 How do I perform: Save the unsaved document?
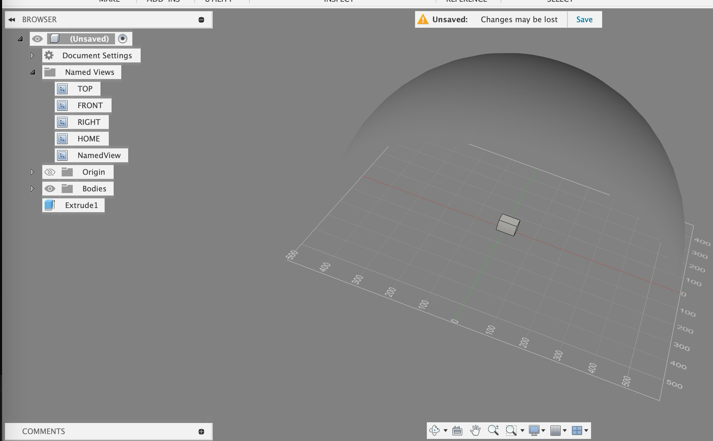click(584, 19)
